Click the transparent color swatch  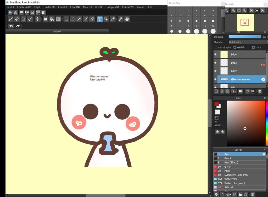[217, 112]
